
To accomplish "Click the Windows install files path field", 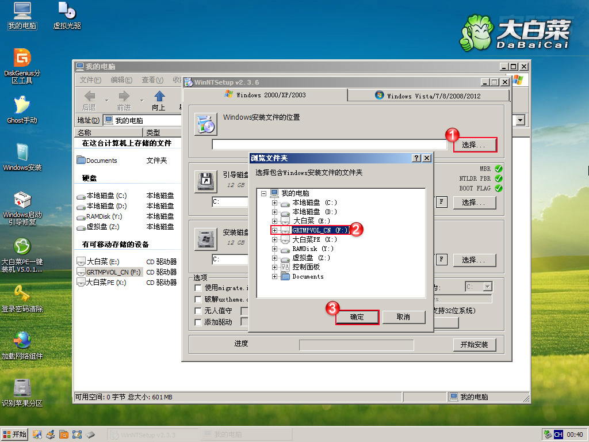I will tap(329, 144).
